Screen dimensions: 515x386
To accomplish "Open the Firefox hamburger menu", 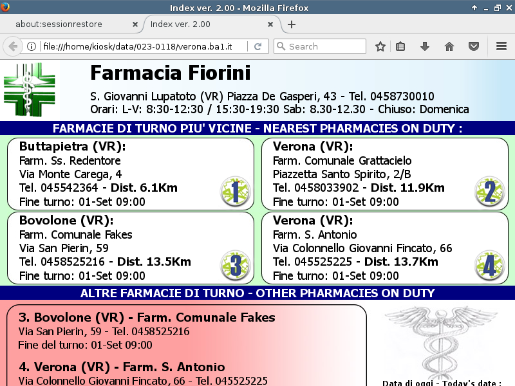I will tap(501, 46).
